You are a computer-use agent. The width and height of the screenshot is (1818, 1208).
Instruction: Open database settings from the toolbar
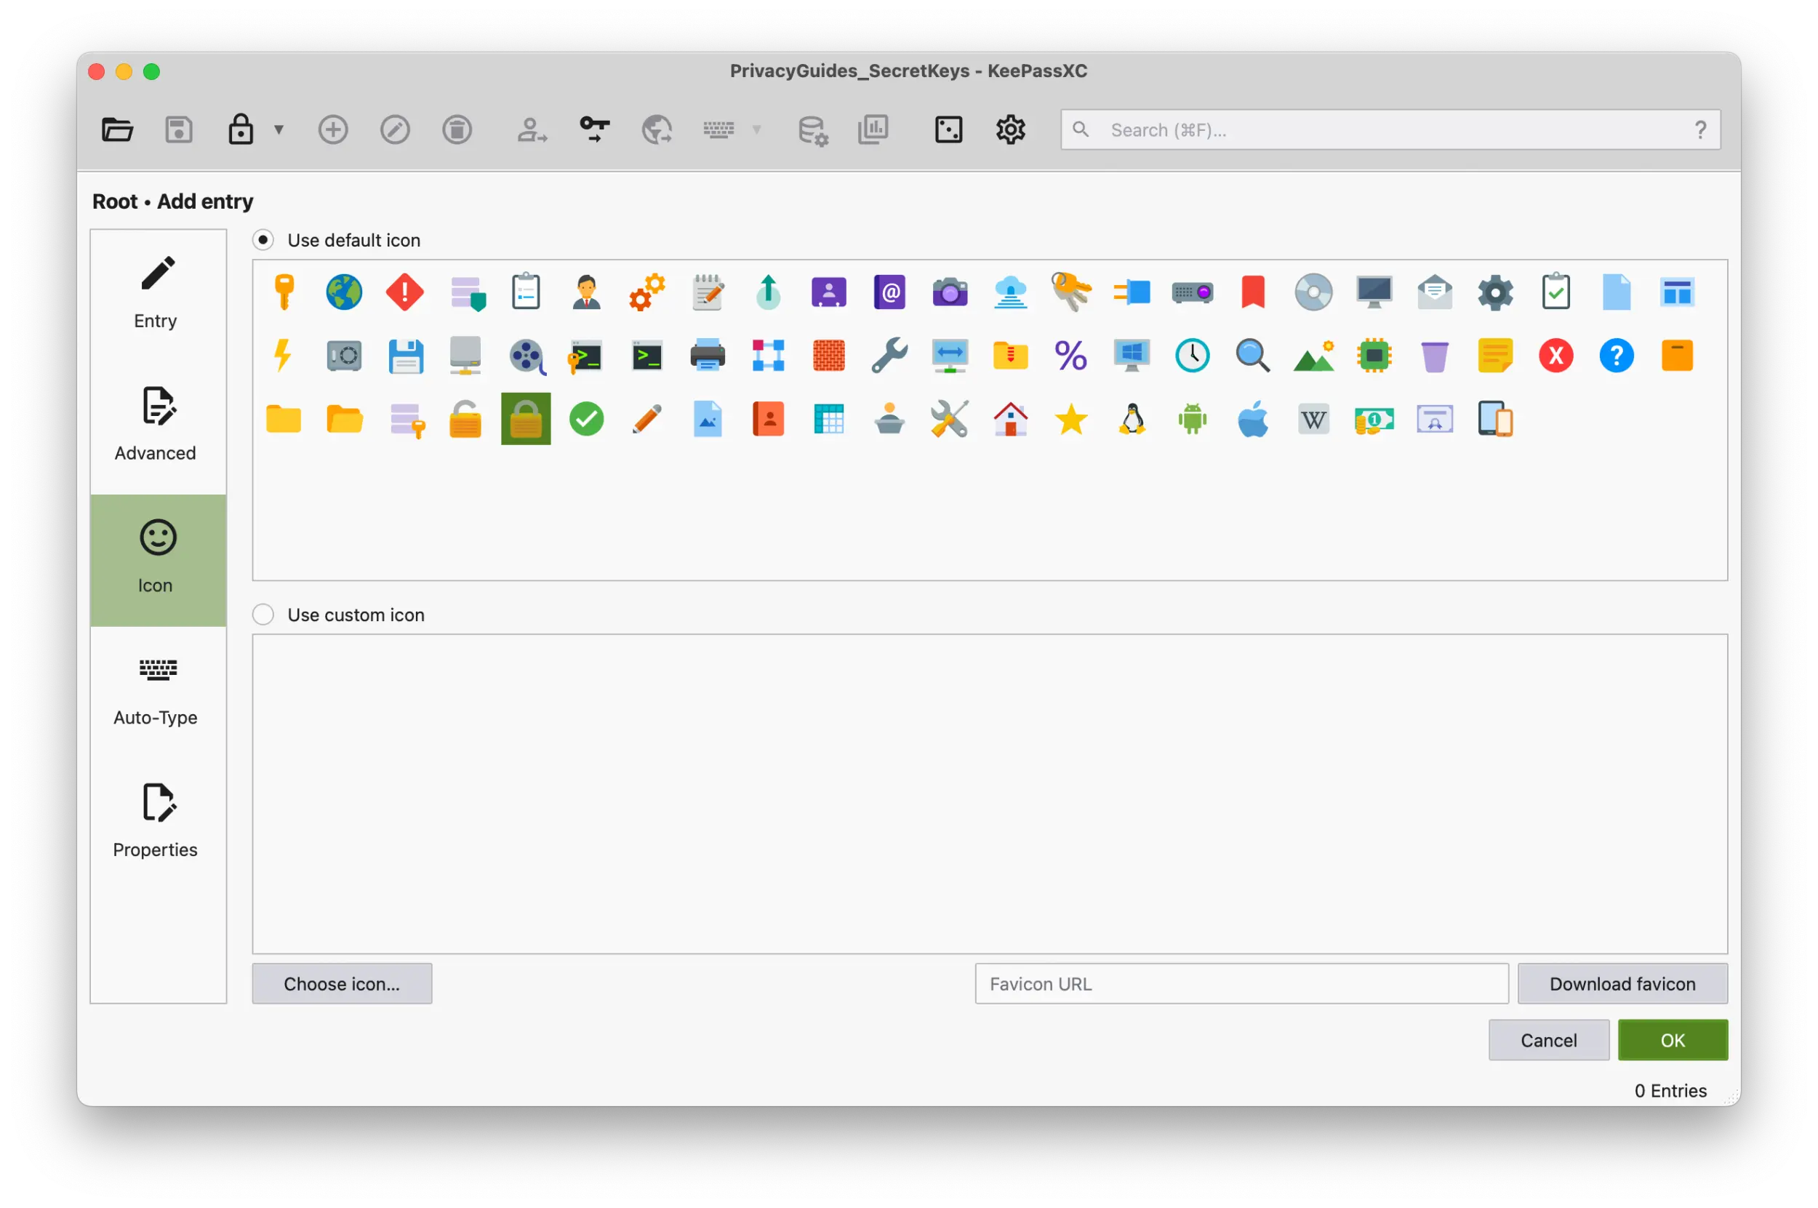coord(811,131)
